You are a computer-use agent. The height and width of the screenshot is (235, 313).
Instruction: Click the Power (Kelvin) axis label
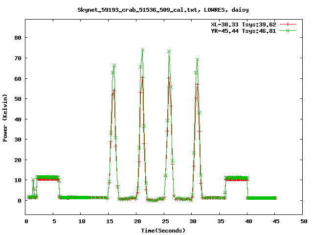tap(5, 118)
